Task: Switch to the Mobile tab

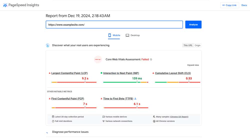Action: pos(114,35)
